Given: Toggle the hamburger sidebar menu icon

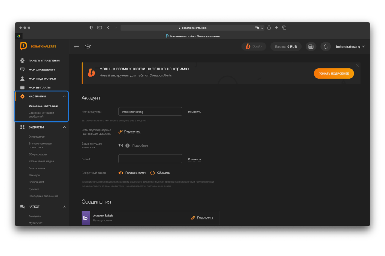Looking at the screenshot, I should (76, 46).
